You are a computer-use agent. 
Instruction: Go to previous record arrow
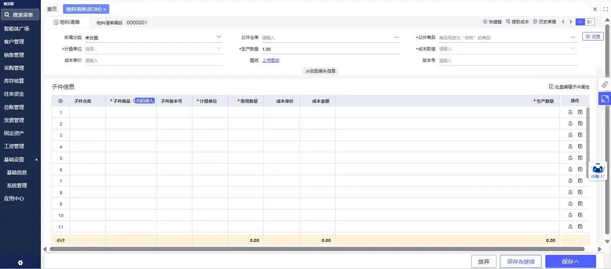563,22
